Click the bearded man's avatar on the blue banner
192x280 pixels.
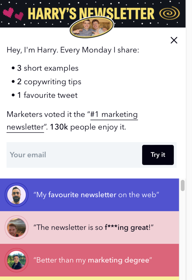coord(16,195)
